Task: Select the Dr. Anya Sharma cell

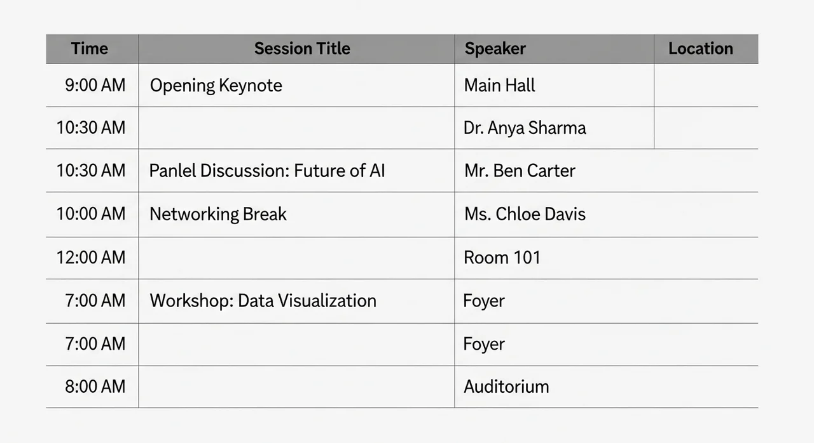Action: click(x=554, y=128)
